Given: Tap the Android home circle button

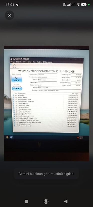Looking at the screenshot, I should coord(46,201).
